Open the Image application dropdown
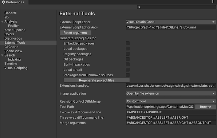The width and height of the screenshot is (217, 138). (x=171, y=93)
